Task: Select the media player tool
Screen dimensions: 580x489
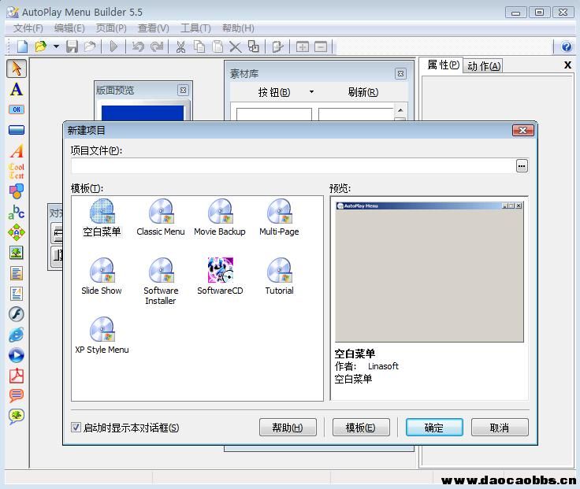Action: click(x=16, y=355)
